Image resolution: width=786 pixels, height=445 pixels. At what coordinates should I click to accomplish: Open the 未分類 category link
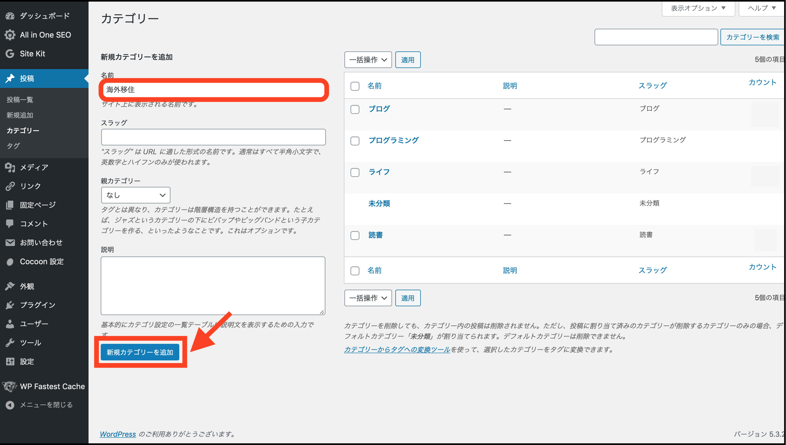click(379, 203)
